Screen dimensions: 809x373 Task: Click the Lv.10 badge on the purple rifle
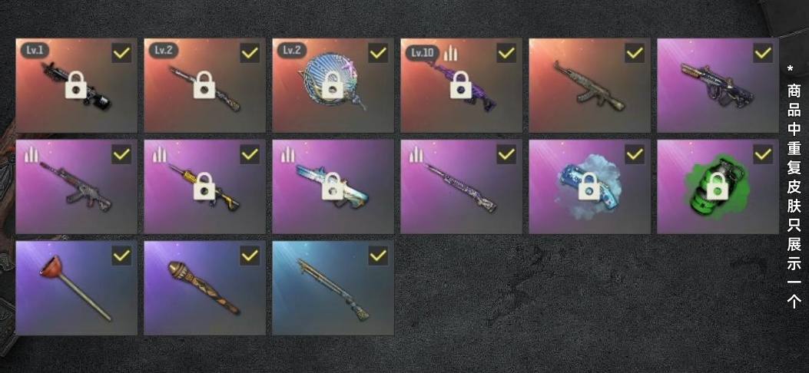[x=423, y=52]
